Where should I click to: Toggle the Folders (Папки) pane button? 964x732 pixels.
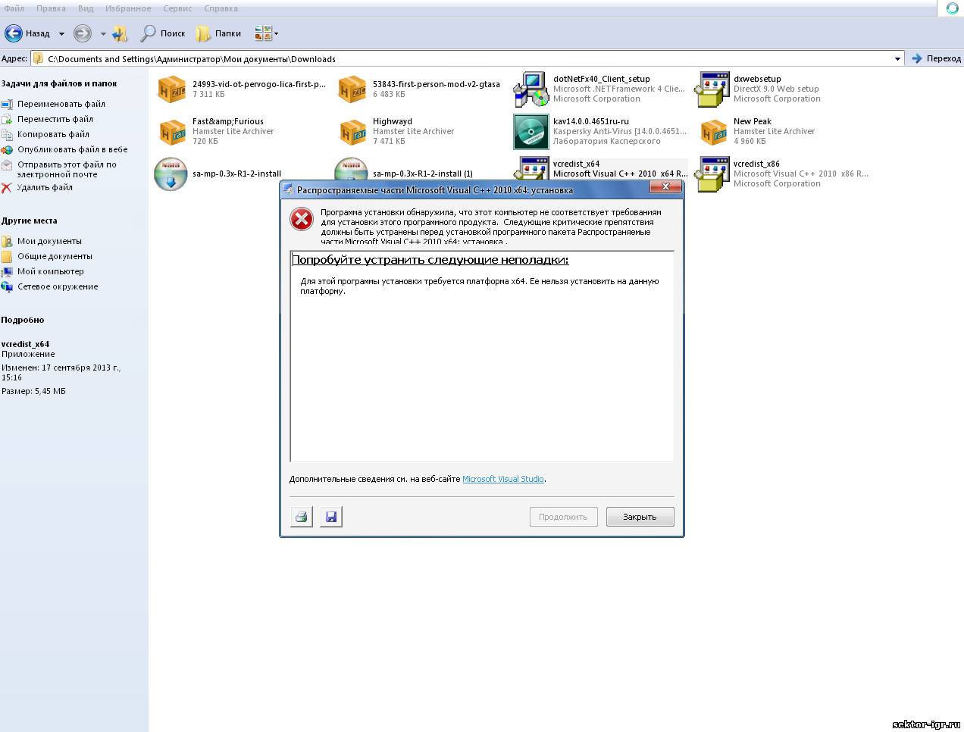tap(218, 33)
